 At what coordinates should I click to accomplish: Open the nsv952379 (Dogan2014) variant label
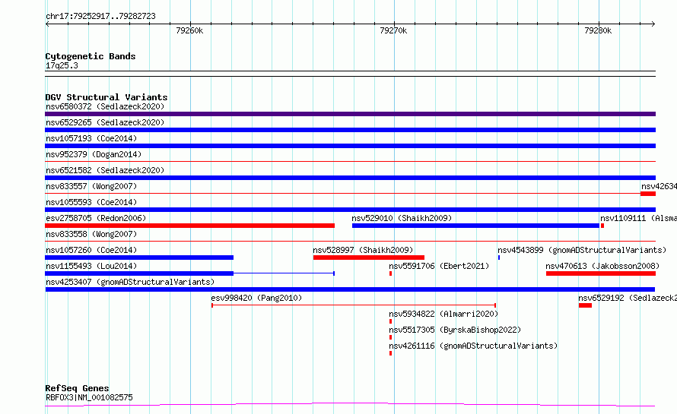point(94,154)
